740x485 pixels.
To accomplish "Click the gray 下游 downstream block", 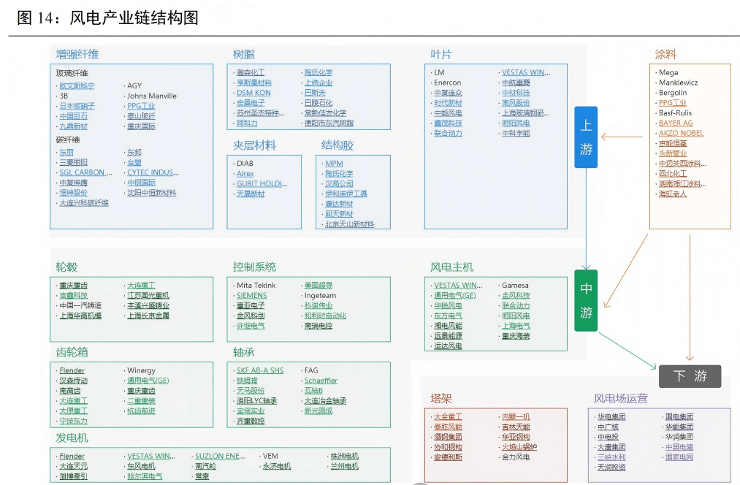I will point(690,376).
